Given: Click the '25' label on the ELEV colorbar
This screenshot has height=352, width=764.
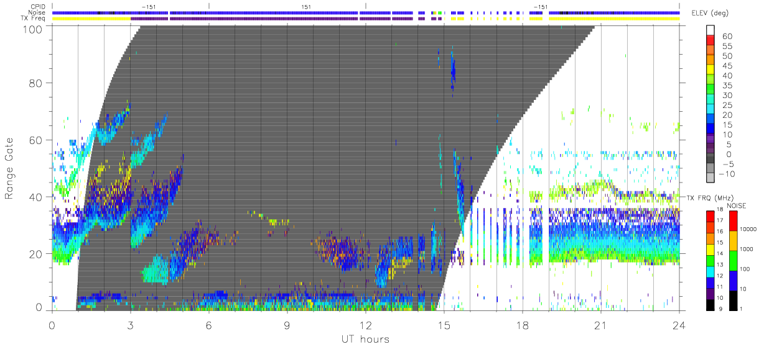Looking at the screenshot, I should pyautogui.click(x=728, y=105).
